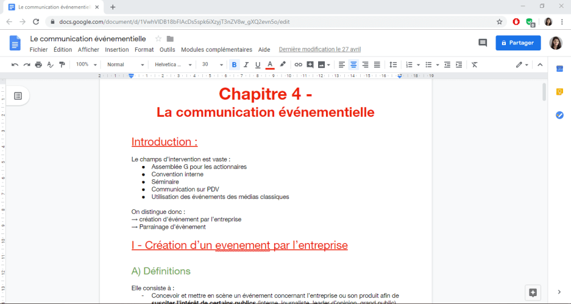Click the insert link icon
This screenshot has height=304, width=571.
pos(298,64)
